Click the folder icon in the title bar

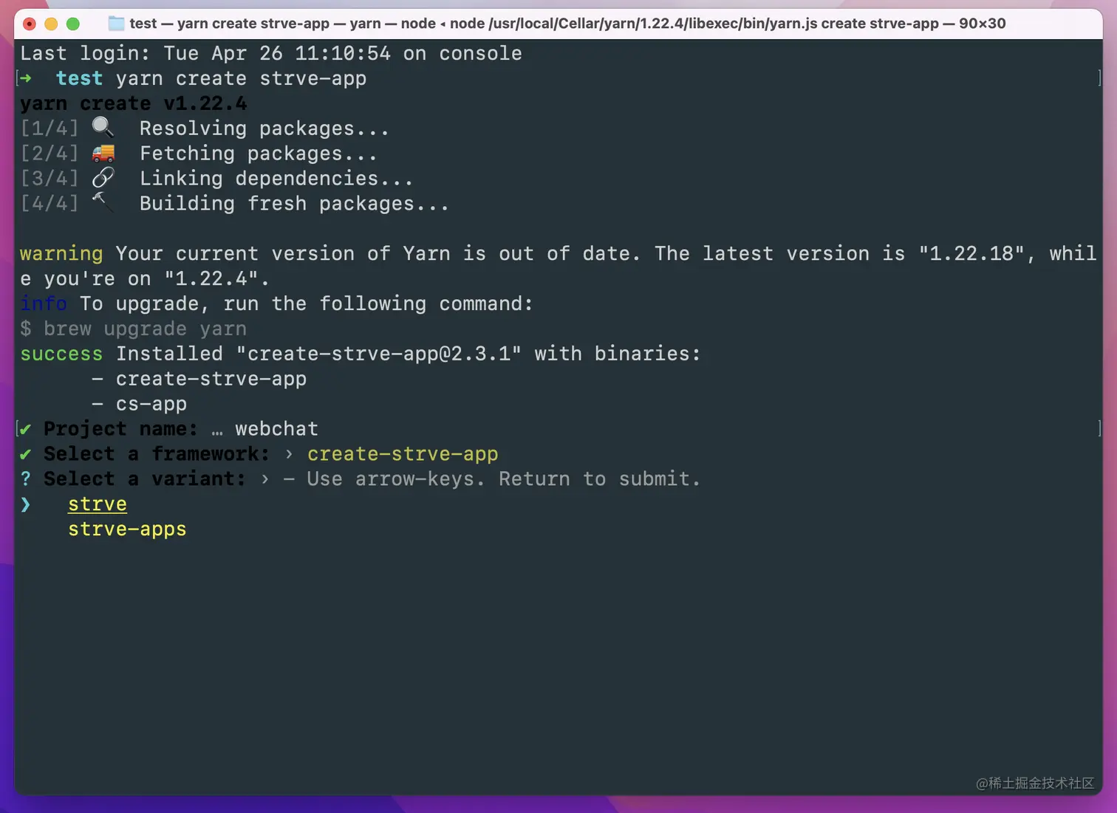click(116, 24)
